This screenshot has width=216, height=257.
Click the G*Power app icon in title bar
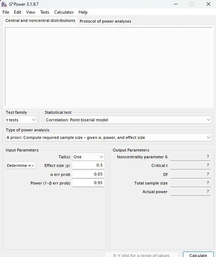(4, 4)
